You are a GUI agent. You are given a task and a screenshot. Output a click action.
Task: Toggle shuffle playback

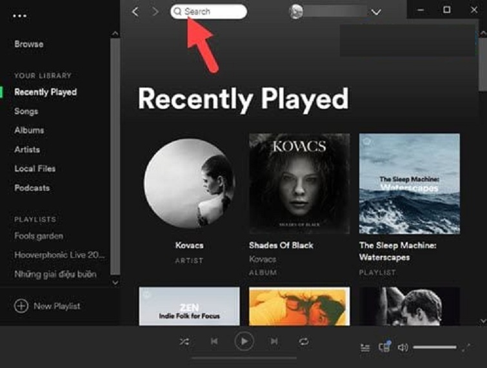point(184,342)
